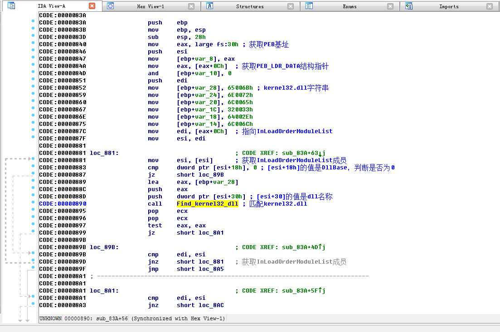The image size is (500, 332).
Task: Toggle breakpoint dot at address 0000089B
Action: tap(33, 253)
